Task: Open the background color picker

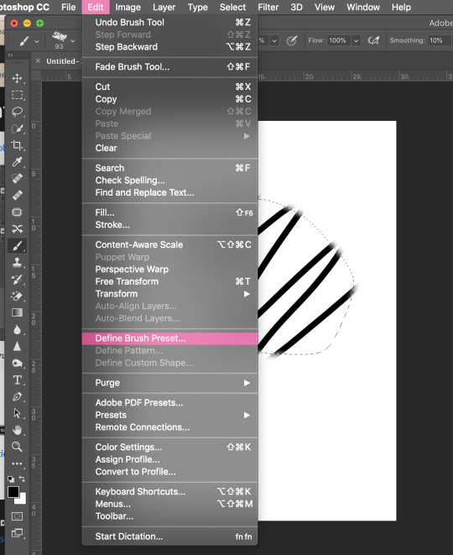Action: point(23,500)
